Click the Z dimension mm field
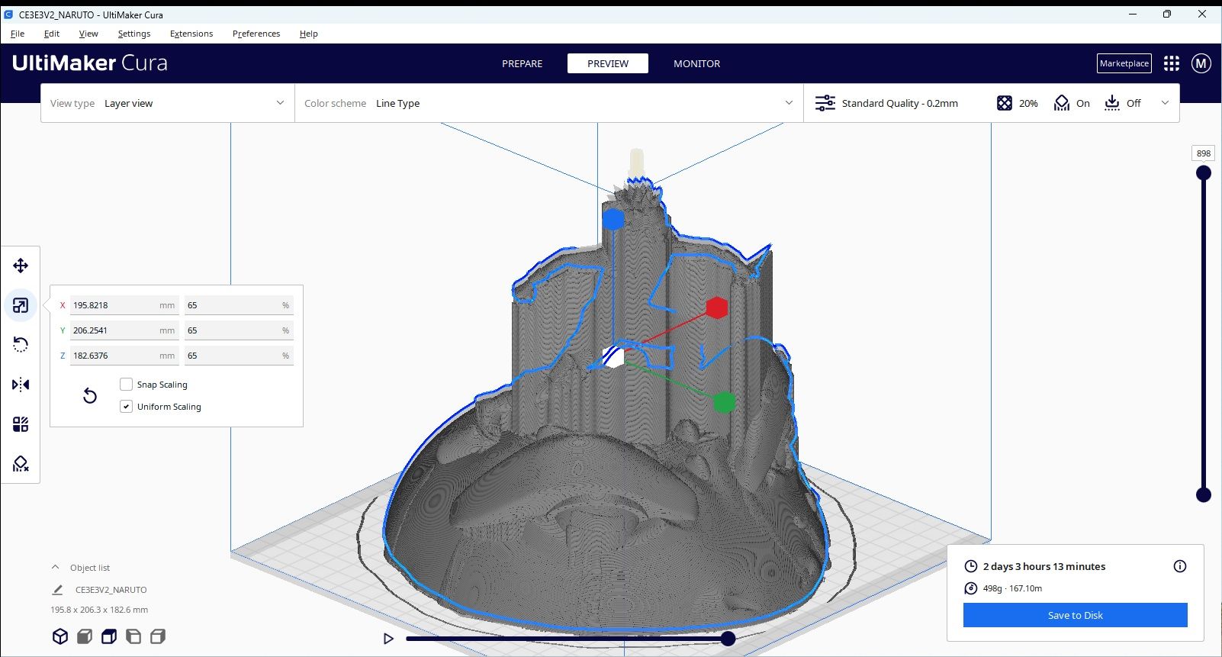This screenshot has height=657, width=1222. [124, 356]
